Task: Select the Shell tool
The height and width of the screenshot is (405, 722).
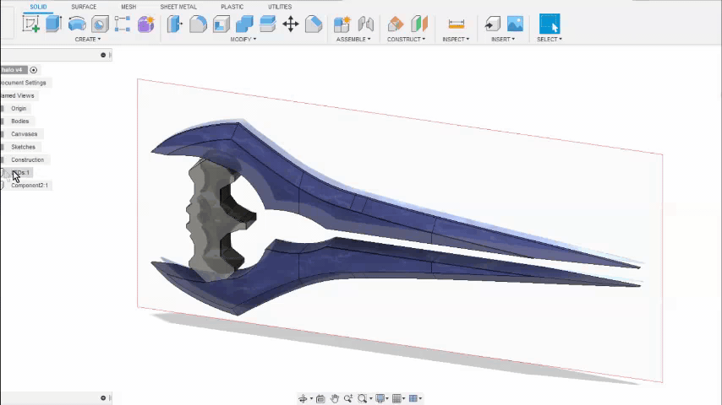Action: click(x=221, y=24)
